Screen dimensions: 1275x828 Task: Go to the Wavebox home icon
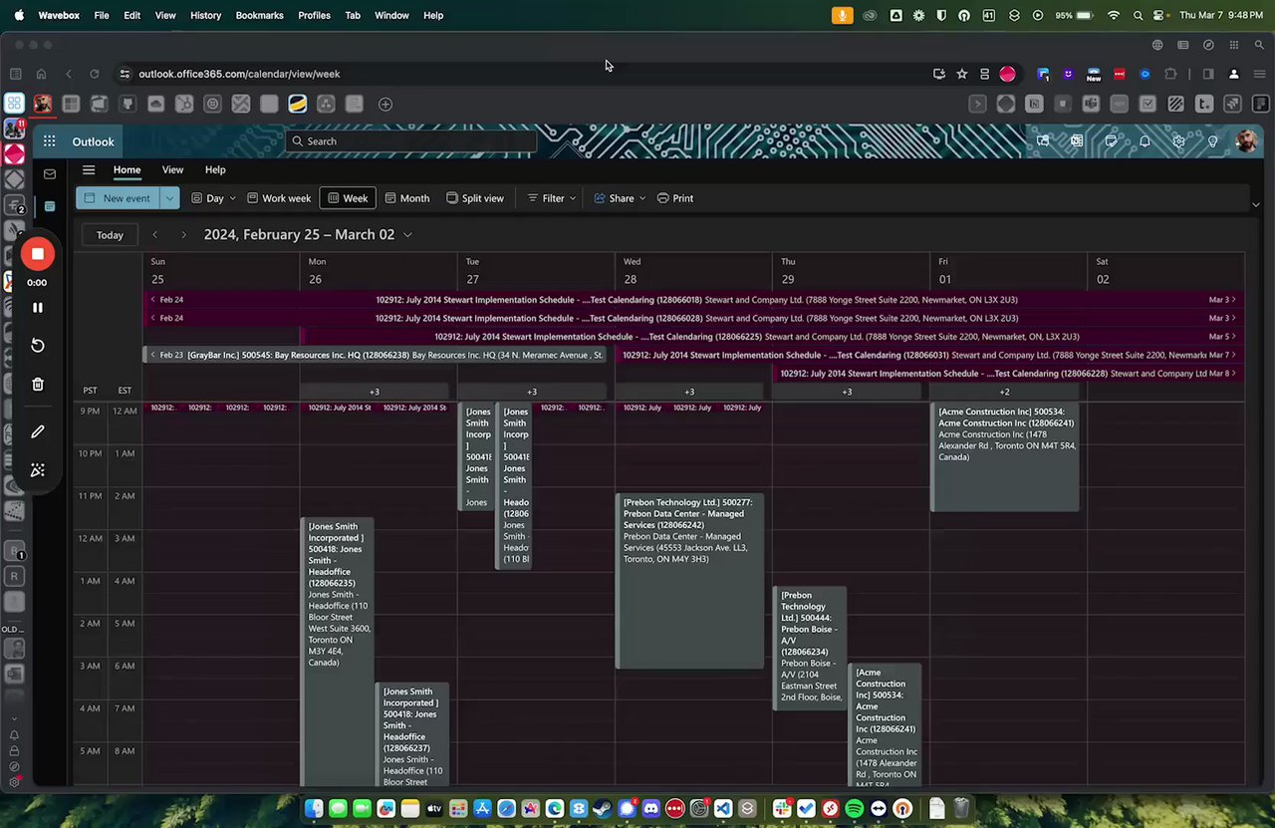pyautogui.click(x=41, y=74)
